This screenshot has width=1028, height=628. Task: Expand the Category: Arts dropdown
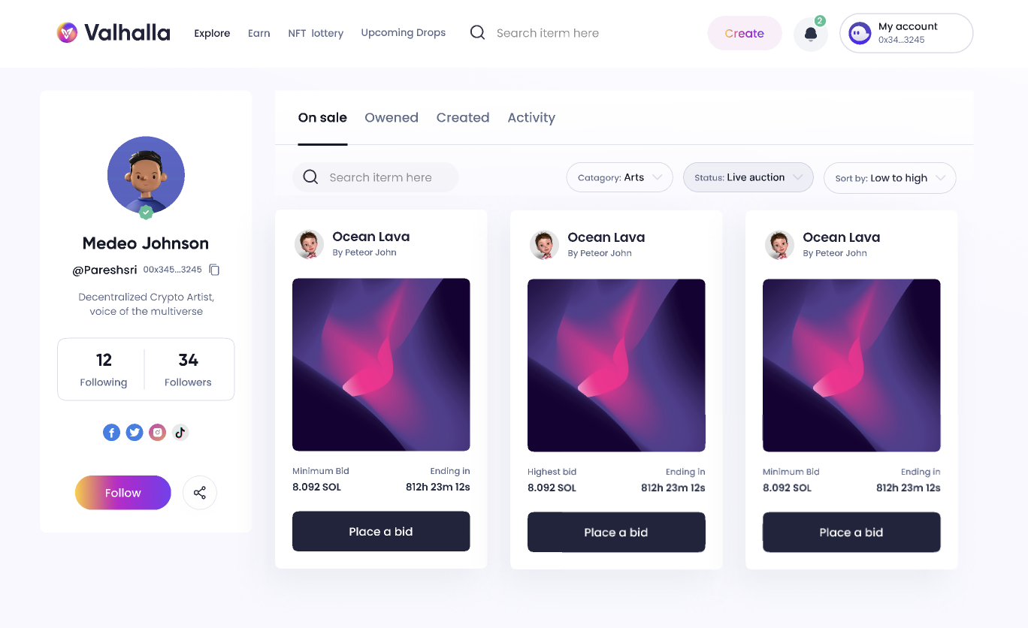619,177
